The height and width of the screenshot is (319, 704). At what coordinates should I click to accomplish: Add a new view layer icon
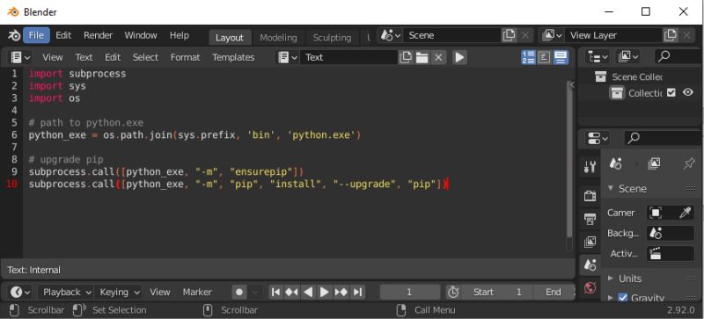click(671, 35)
